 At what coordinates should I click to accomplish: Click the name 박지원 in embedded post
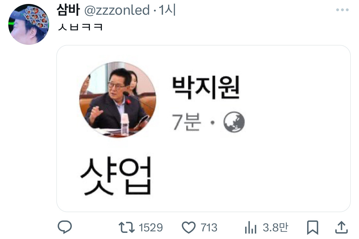[206, 88]
